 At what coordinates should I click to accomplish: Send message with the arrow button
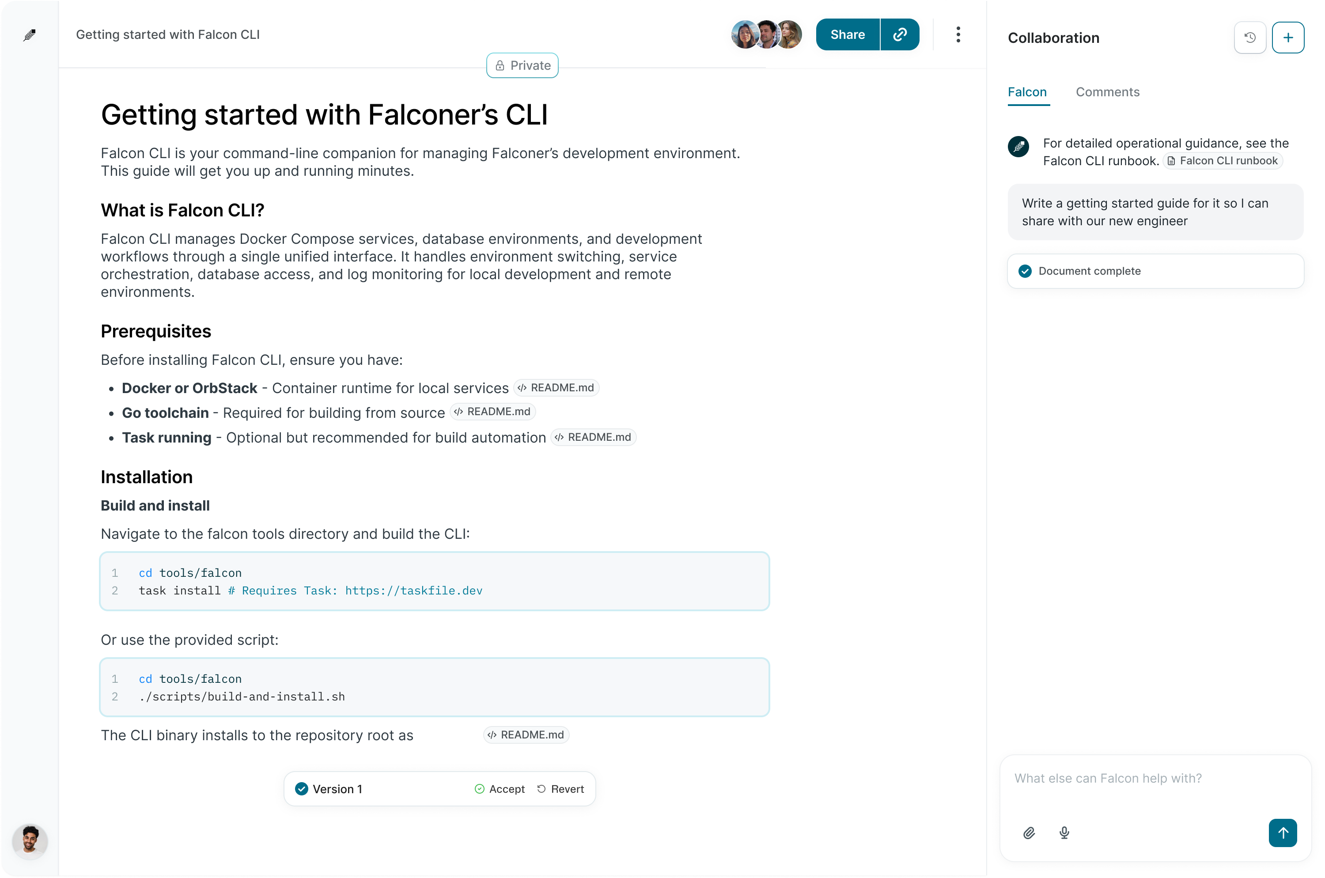click(1283, 833)
